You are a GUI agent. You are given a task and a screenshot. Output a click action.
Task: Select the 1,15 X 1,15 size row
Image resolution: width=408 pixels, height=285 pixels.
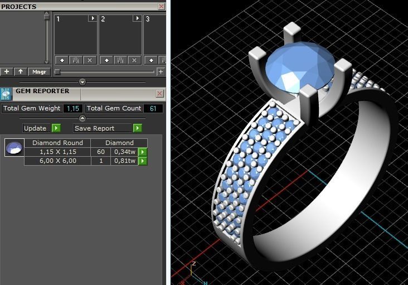pos(58,152)
